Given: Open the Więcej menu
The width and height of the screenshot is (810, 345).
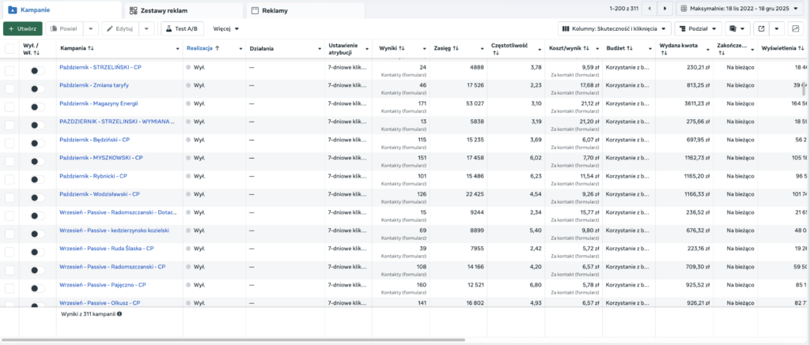Looking at the screenshot, I should point(225,29).
